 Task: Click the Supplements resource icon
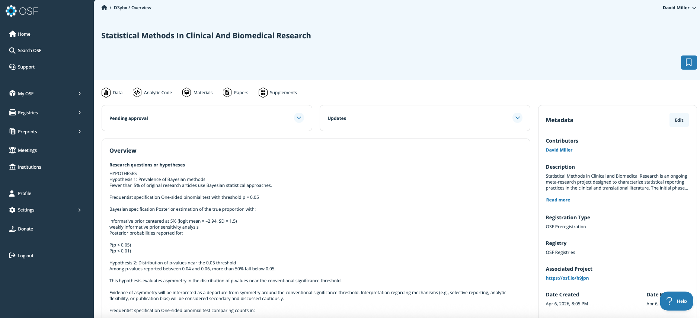(x=263, y=93)
